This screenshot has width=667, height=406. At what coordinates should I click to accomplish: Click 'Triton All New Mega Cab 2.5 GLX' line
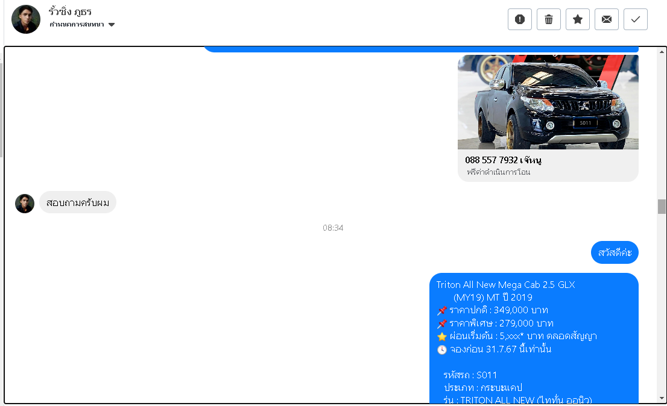coord(505,284)
